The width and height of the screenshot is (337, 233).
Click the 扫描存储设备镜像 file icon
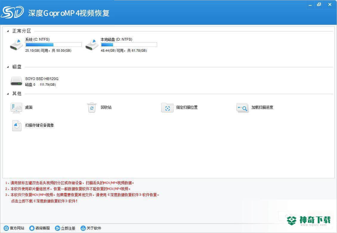[17, 125]
